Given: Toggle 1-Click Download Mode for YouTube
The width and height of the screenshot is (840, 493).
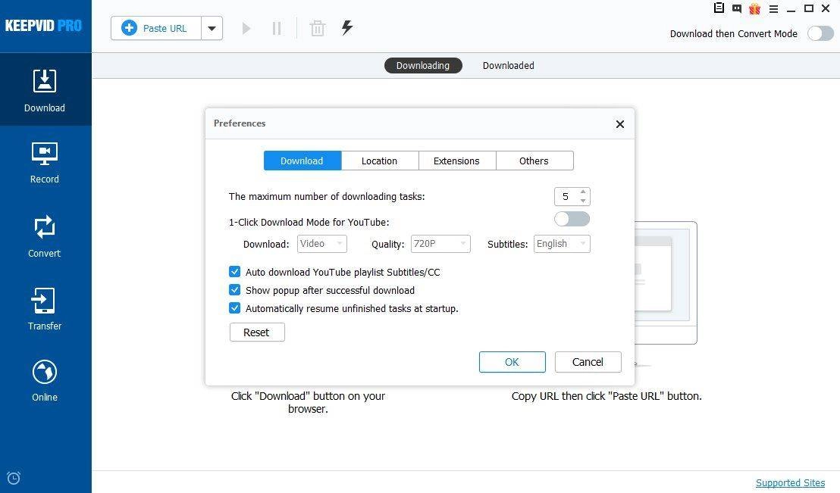Looking at the screenshot, I should pyautogui.click(x=572, y=219).
